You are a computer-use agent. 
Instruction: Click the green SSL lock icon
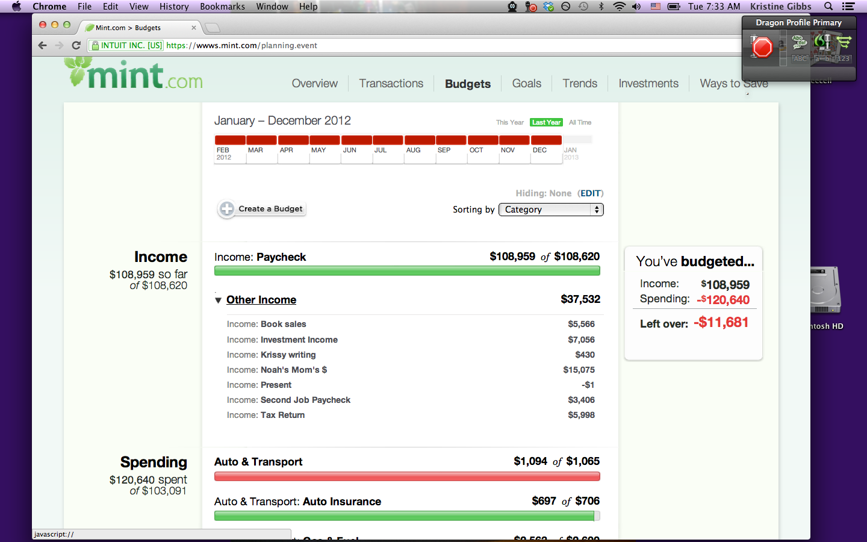[x=95, y=45]
